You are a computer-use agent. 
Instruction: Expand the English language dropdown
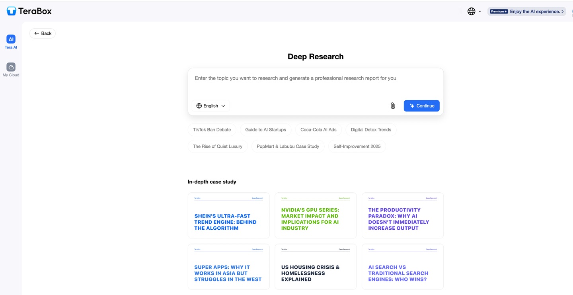(211, 105)
